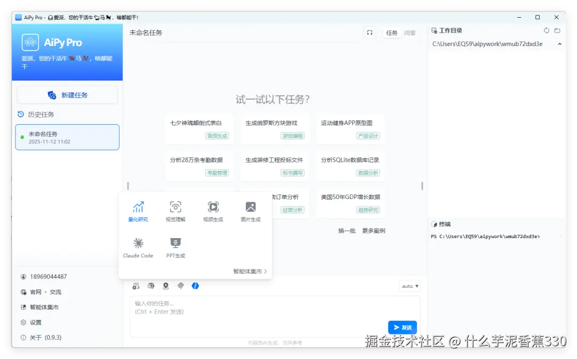Image resolution: width=577 pixels, height=359 pixels.
Task: Click the 智能体集市 sidebar icon
Action: click(x=24, y=307)
